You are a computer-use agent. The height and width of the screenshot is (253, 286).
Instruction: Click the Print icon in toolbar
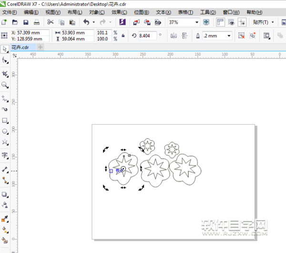coord(37,22)
